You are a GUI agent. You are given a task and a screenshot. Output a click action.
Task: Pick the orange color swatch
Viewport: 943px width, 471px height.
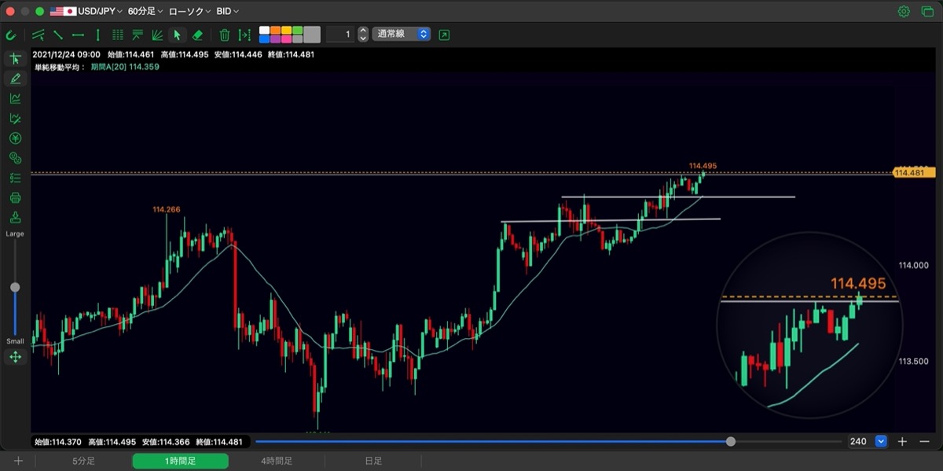(x=275, y=31)
